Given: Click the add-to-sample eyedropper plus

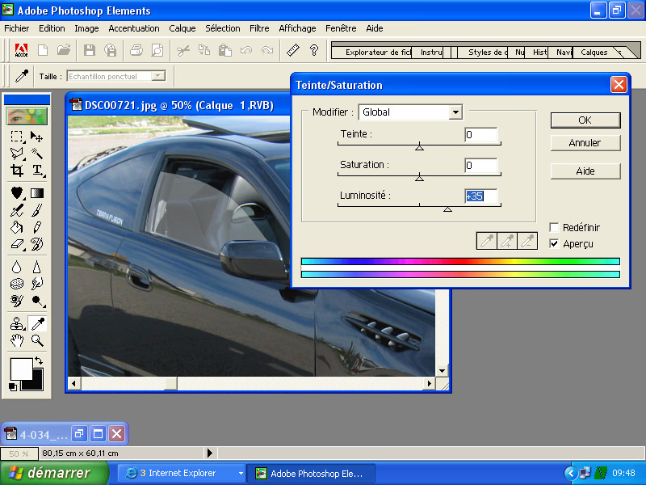Looking at the screenshot, I should [x=507, y=241].
